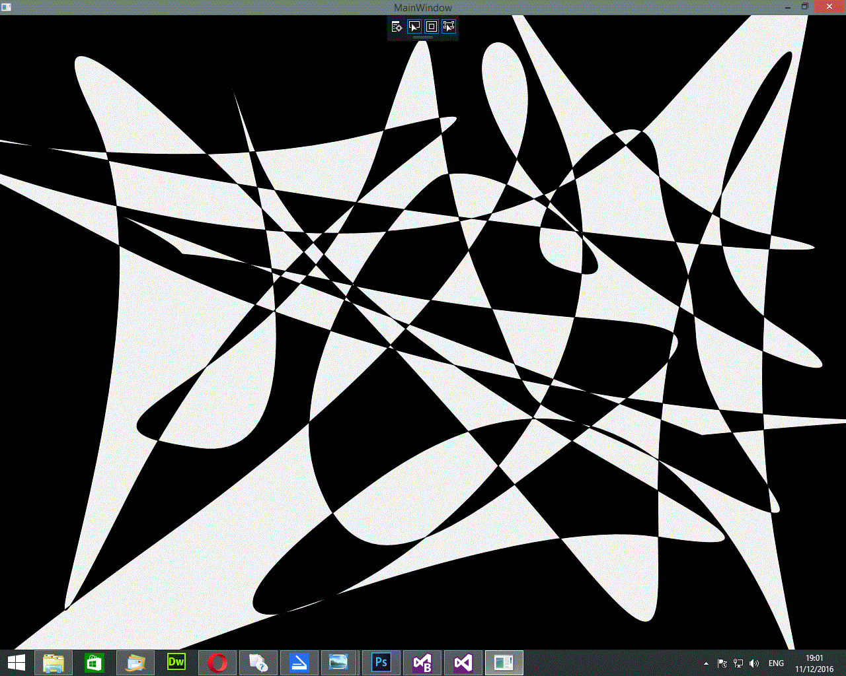Open the clock and date flyout
846x676 pixels.
(x=814, y=663)
